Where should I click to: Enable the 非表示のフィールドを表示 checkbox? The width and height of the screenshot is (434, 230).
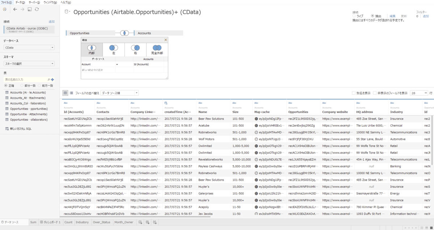[x=375, y=93]
